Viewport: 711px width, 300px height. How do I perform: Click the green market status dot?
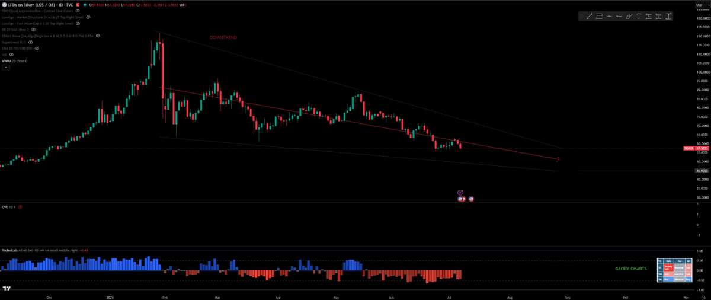pos(85,5)
